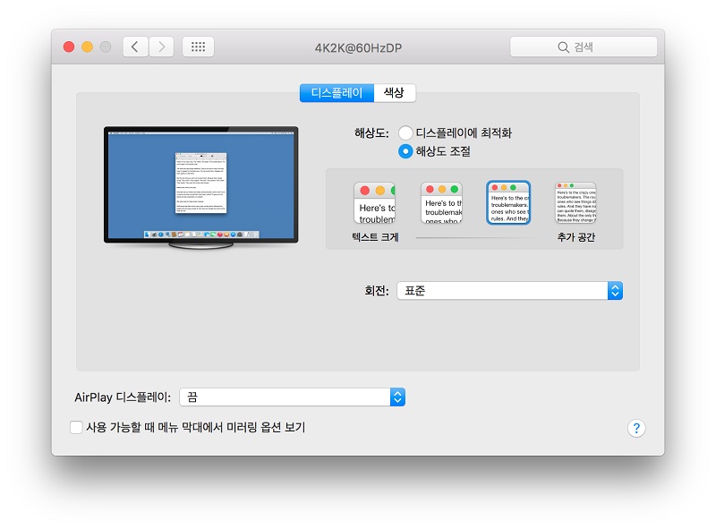The width and height of the screenshot is (716, 529).
Task: Select 해상도 조절 radio button
Action: coord(405,151)
